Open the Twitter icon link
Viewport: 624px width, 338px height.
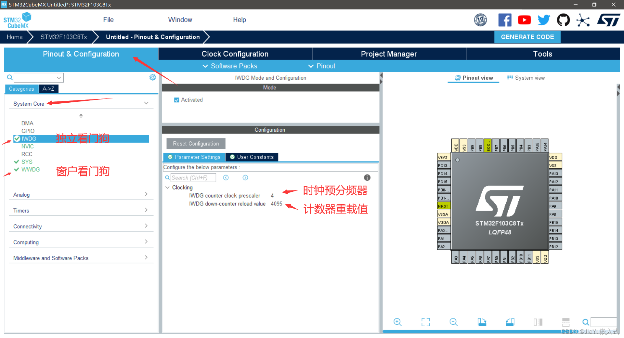tap(544, 20)
